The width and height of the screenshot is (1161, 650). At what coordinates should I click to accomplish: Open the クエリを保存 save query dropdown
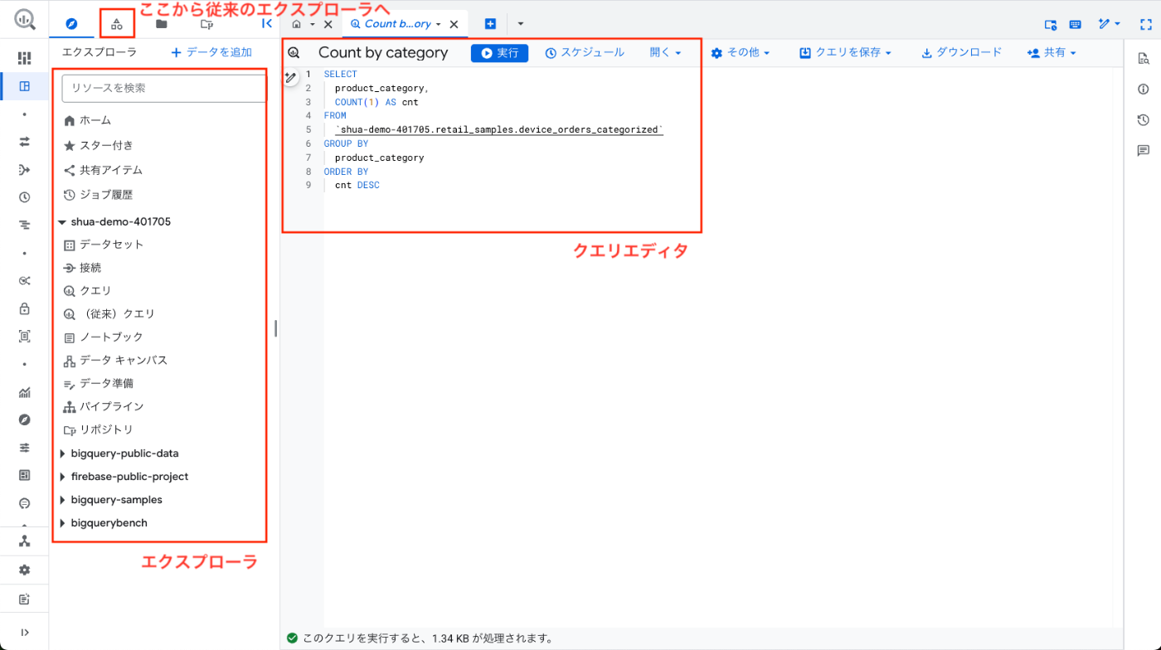point(846,53)
